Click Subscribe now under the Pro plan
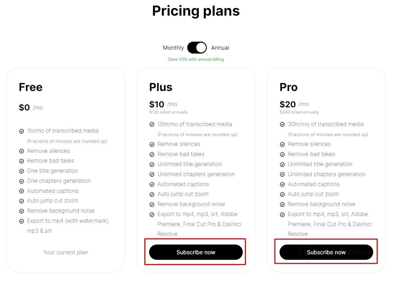The width and height of the screenshot is (394, 281). coord(326,252)
